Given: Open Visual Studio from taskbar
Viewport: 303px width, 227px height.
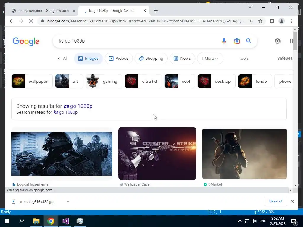Looking at the screenshot, I should [65, 221].
